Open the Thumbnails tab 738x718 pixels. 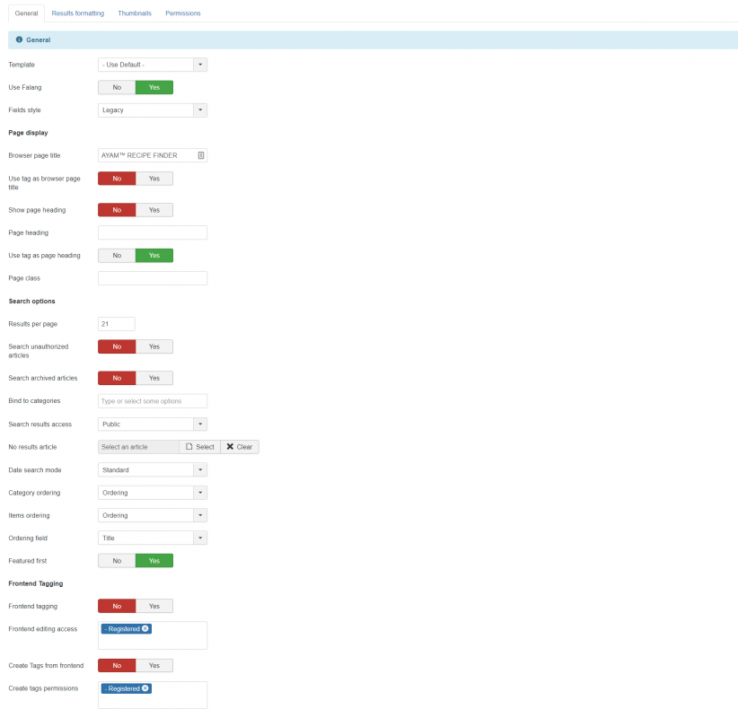pos(135,13)
